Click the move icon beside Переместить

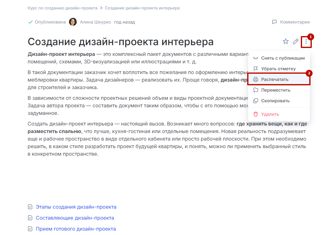256,90
